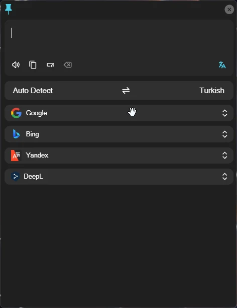Expand the Yandex translation result chevron
237x308 pixels.
[x=224, y=156]
